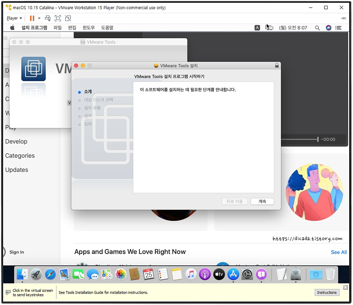Open TextEdit document icon in the Dock
The image size is (353, 305).
[282, 274]
